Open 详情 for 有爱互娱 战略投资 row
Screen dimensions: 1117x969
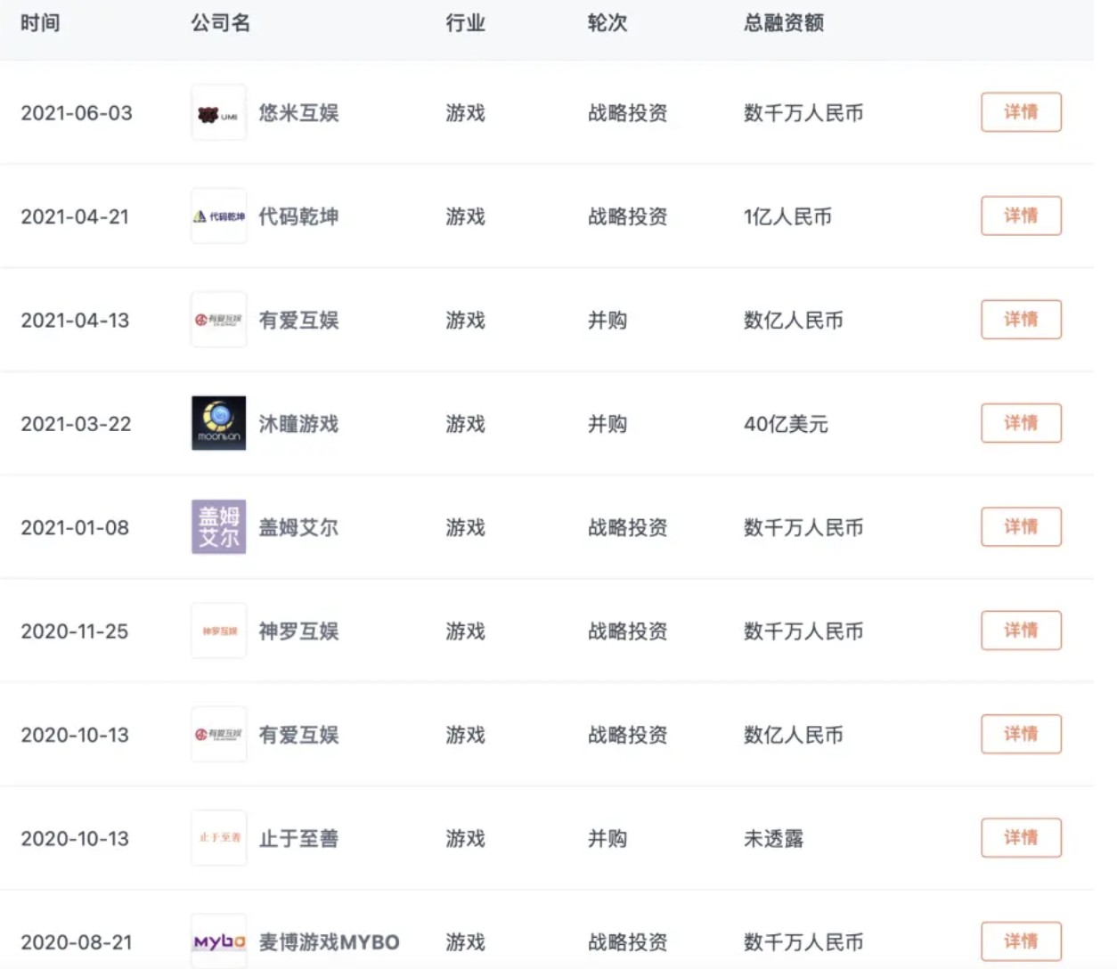[1021, 734]
